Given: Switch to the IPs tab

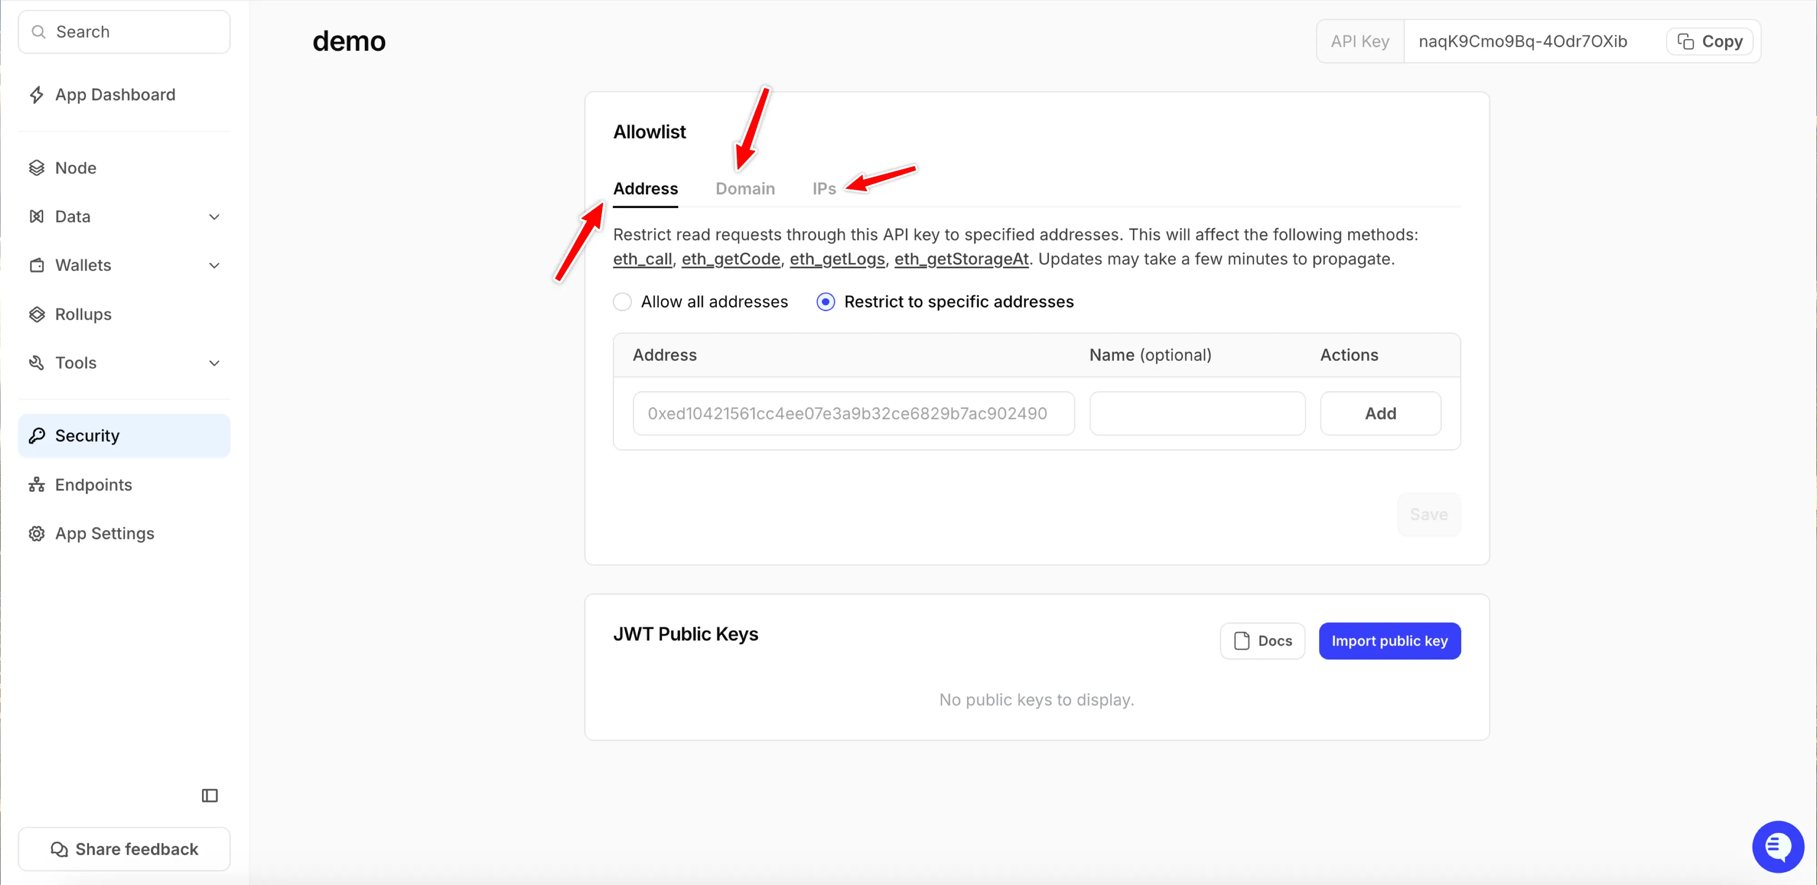Looking at the screenshot, I should (x=824, y=188).
